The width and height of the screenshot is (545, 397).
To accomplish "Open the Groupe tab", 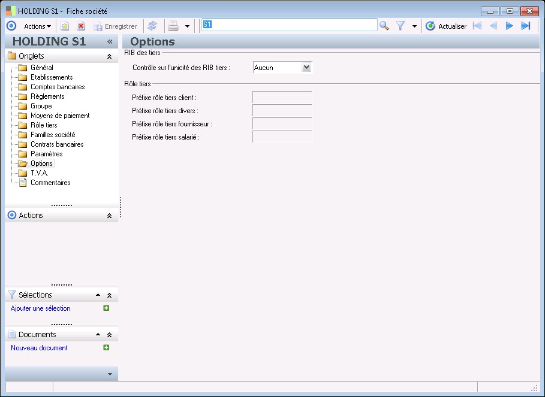I will pyautogui.click(x=41, y=106).
